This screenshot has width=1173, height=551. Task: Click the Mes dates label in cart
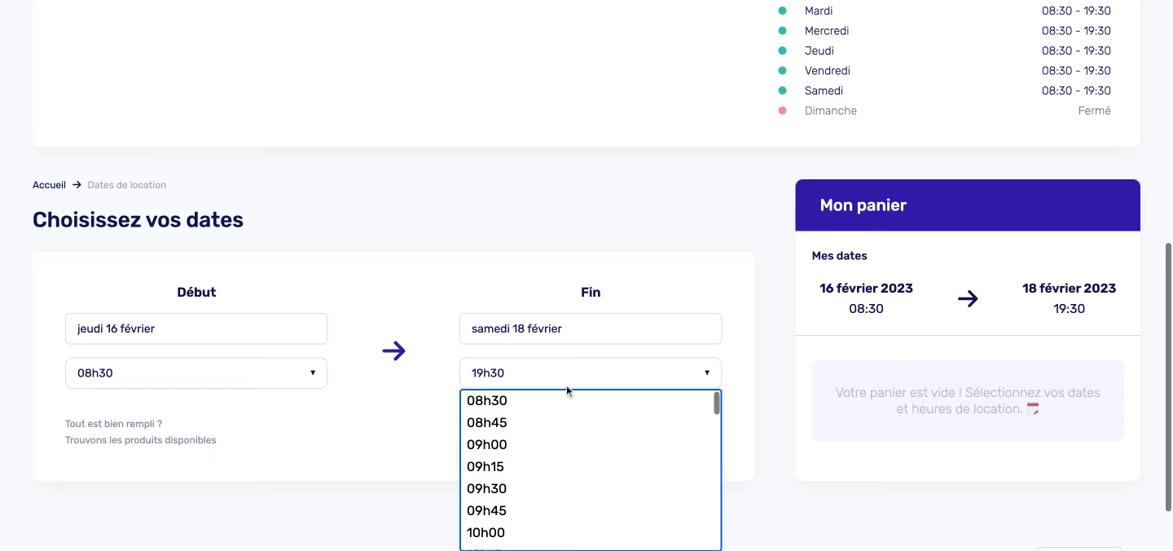click(x=839, y=256)
